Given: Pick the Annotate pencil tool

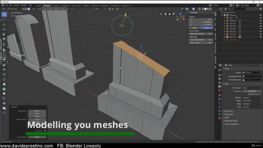Looking at the screenshot, I should [x=4, y=45].
